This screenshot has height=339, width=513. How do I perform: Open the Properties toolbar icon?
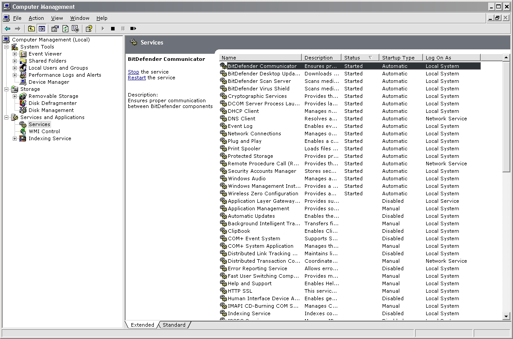55,29
